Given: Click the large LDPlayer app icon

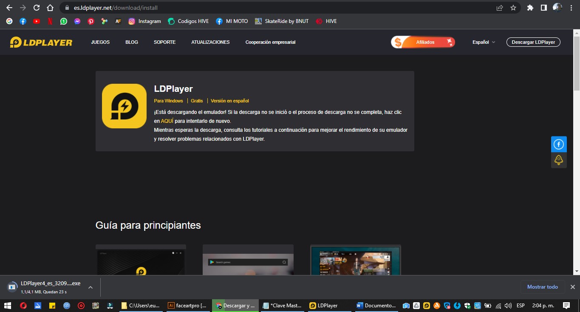Looking at the screenshot, I should [x=124, y=106].
